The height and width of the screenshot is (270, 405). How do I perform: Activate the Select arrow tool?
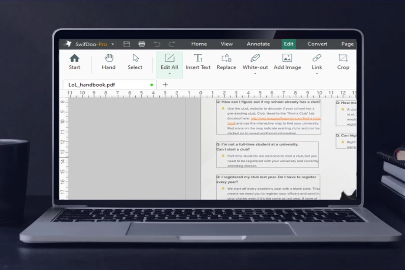click(135, 62)
